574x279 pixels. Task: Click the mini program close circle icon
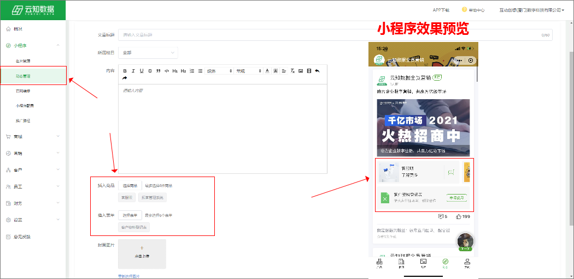471,60
